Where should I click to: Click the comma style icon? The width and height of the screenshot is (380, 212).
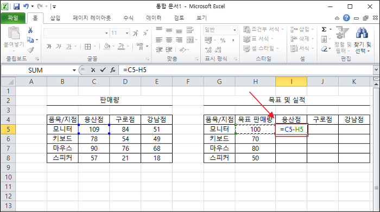tap(233, 40)
